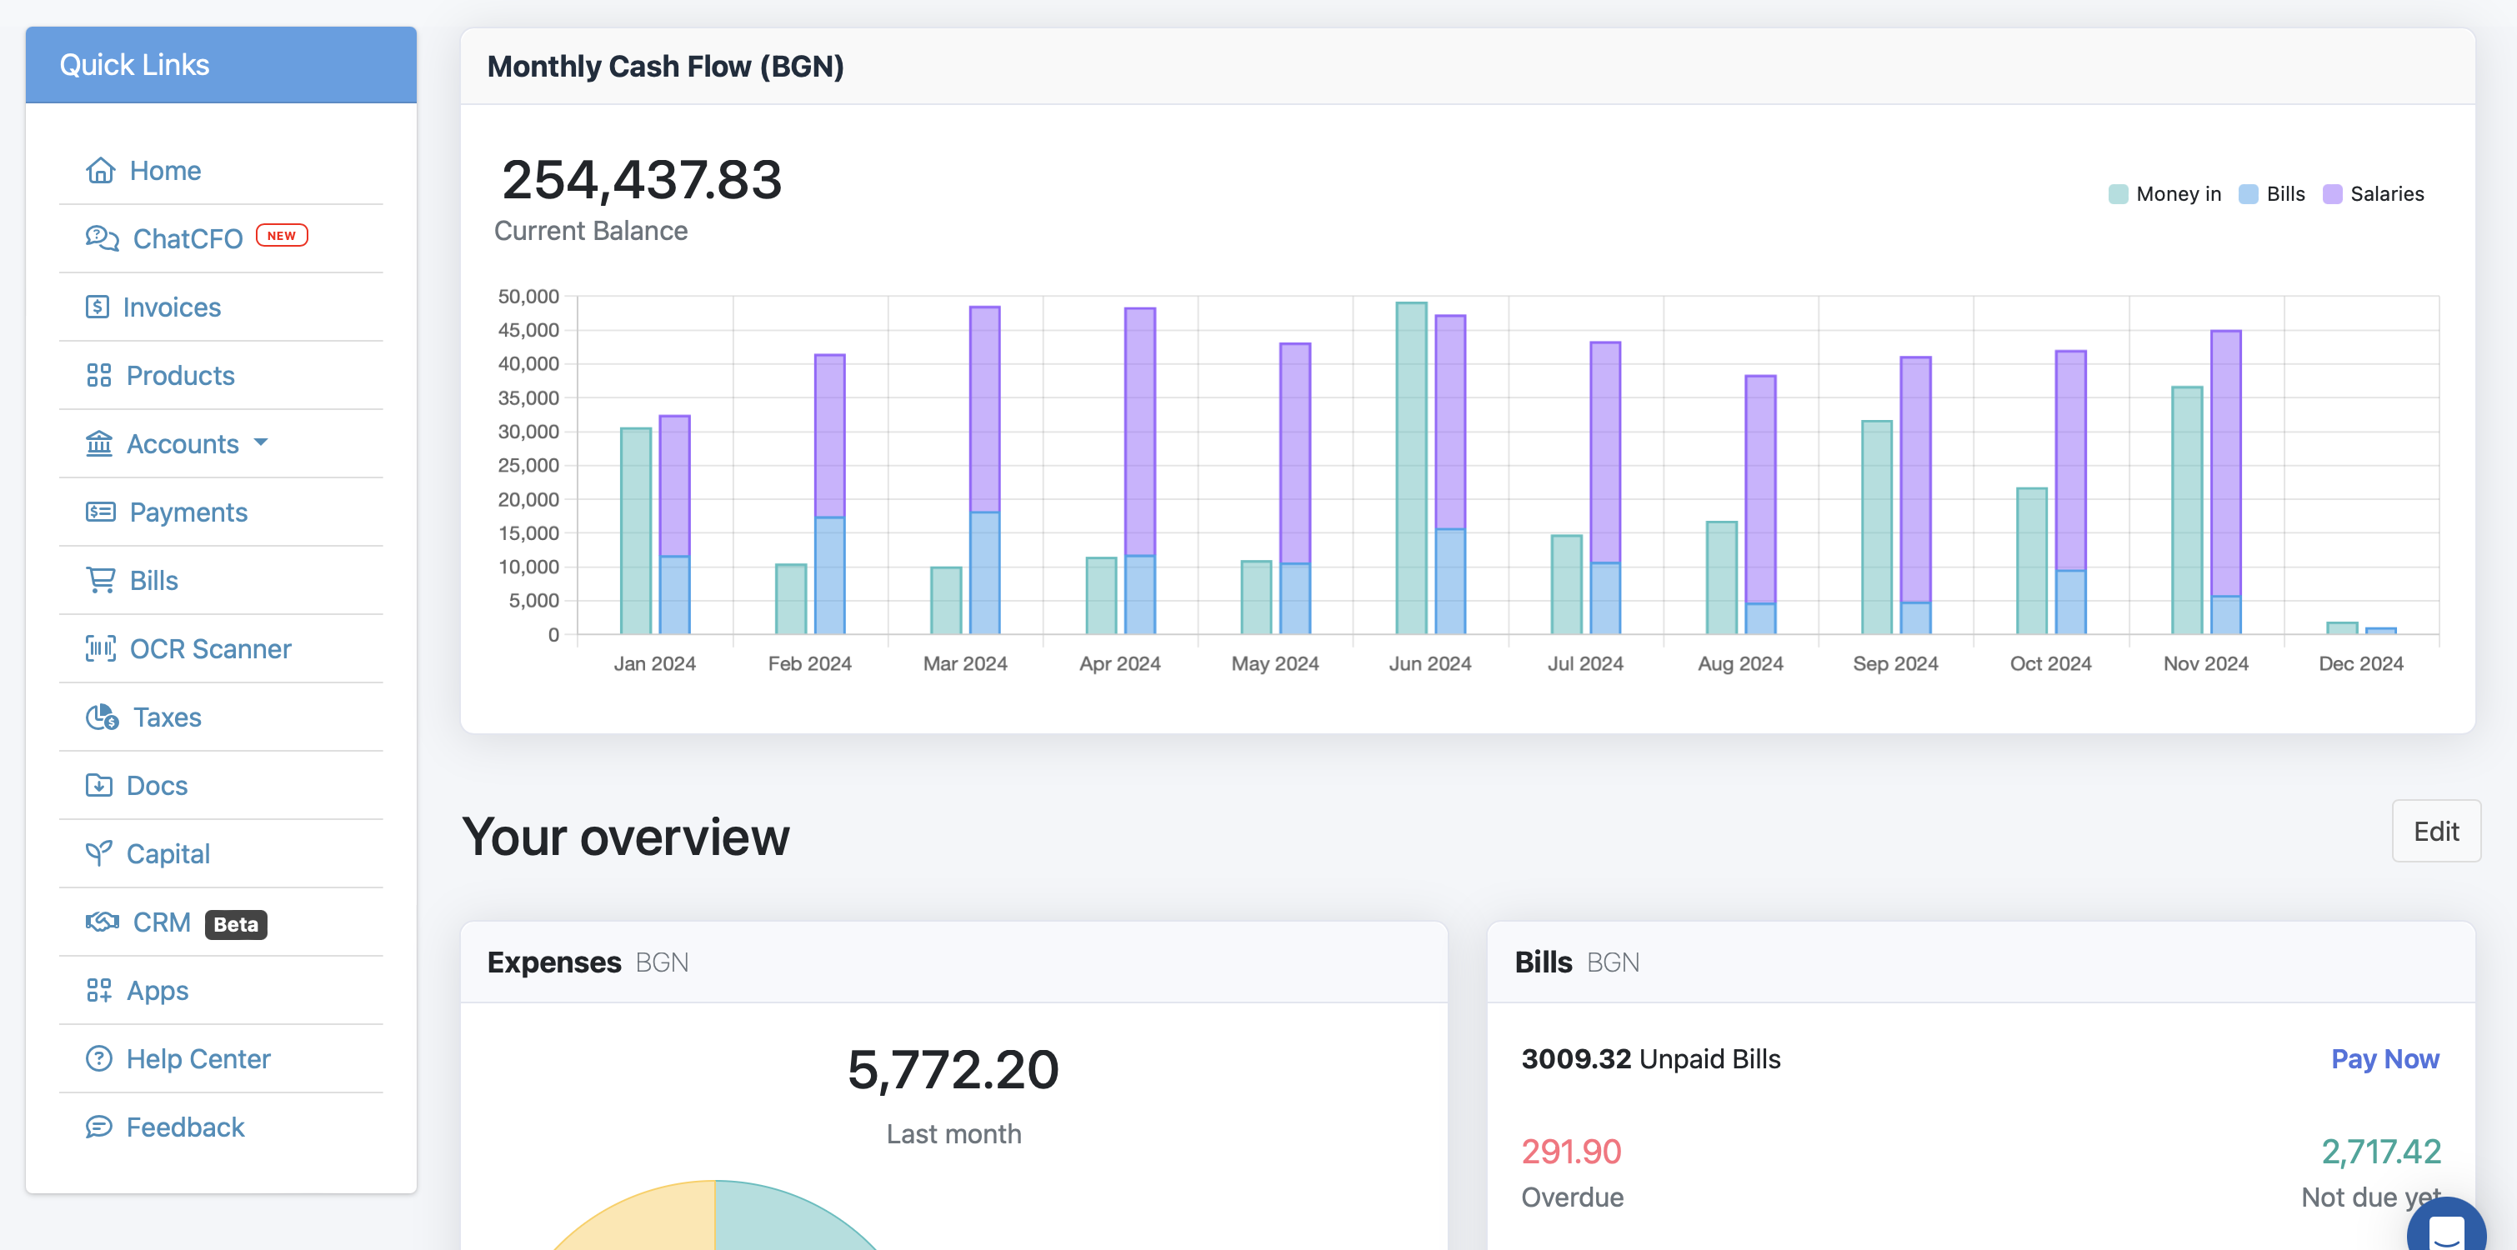
Task: Click the Home house icon
Action: click(101, 170)
